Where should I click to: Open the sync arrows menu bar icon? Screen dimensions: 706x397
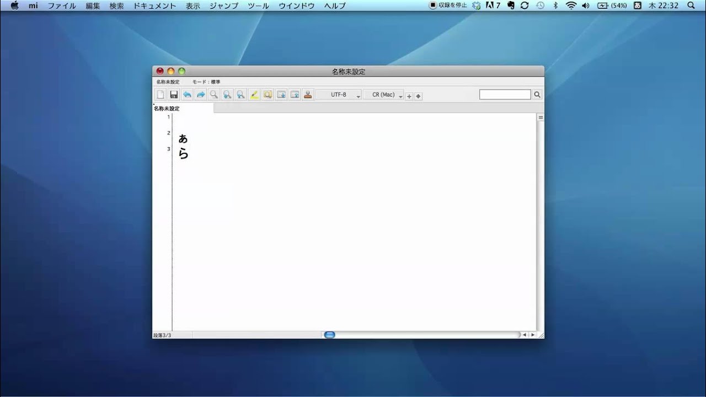(525, 6)
